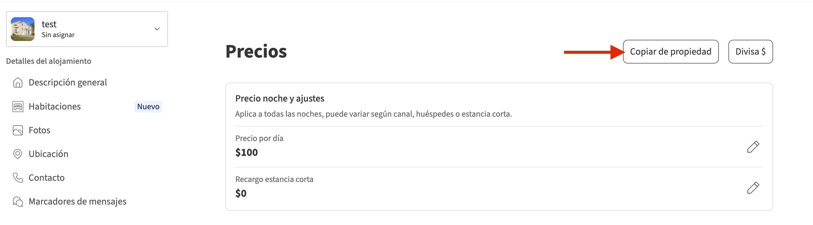
Task: Open the test property dropdown
Action: pos(87,29)
